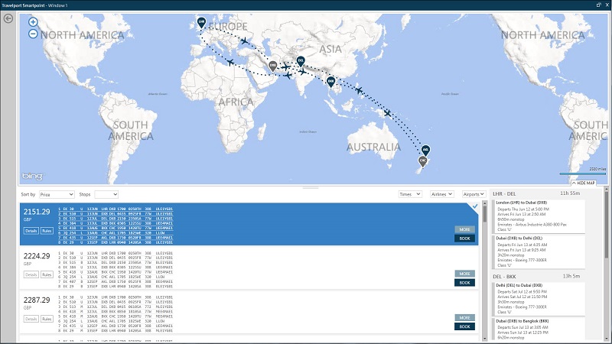Open the Times filter dropdown

coord(410,194)
